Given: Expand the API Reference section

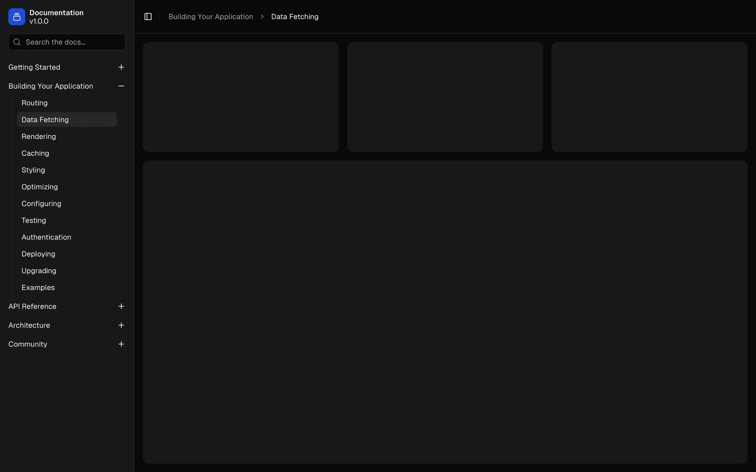Looking at the screenshot, I should coord(32,306).
